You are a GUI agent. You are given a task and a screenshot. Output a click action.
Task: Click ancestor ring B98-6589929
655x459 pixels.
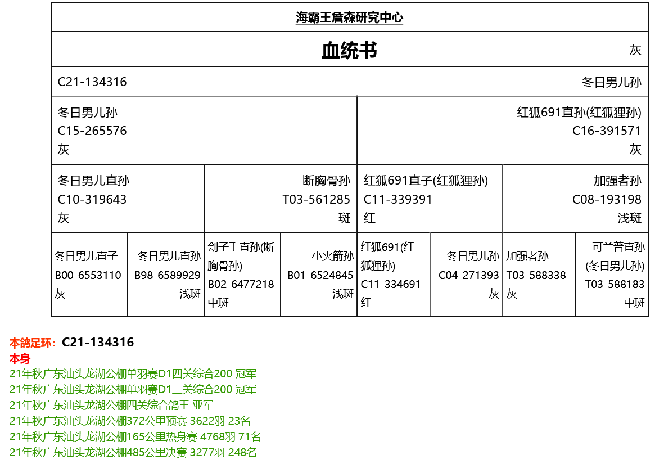point(167,275)
